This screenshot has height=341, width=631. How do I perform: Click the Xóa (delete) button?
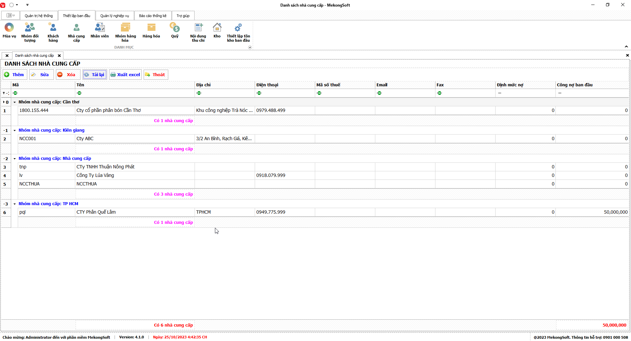[x=68, y=75]
